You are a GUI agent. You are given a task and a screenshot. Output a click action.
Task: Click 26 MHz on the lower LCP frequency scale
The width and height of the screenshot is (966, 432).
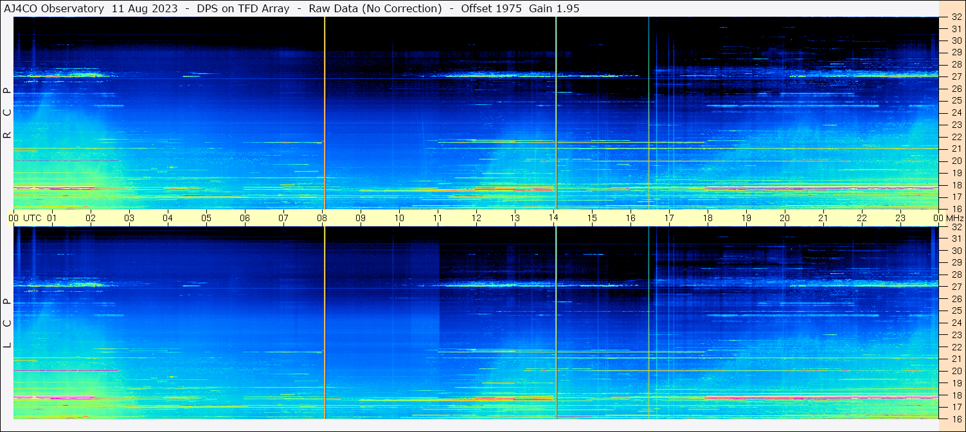pos(956,298)
